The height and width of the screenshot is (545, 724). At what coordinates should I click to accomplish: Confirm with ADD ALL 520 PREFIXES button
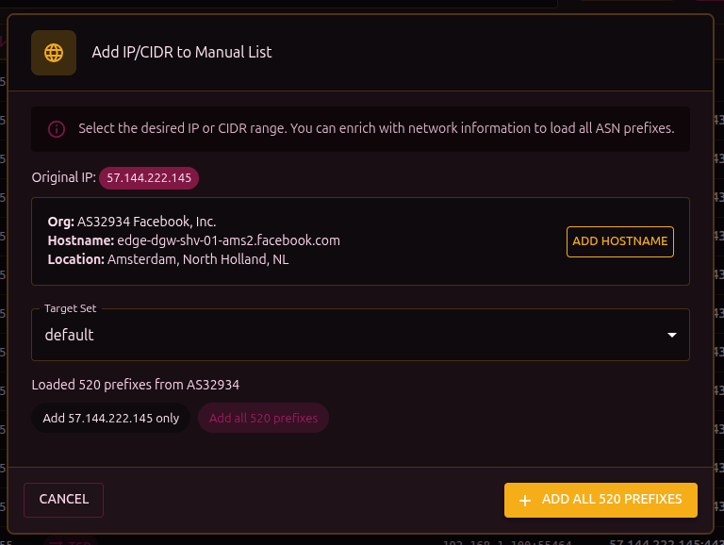point(601,500)
